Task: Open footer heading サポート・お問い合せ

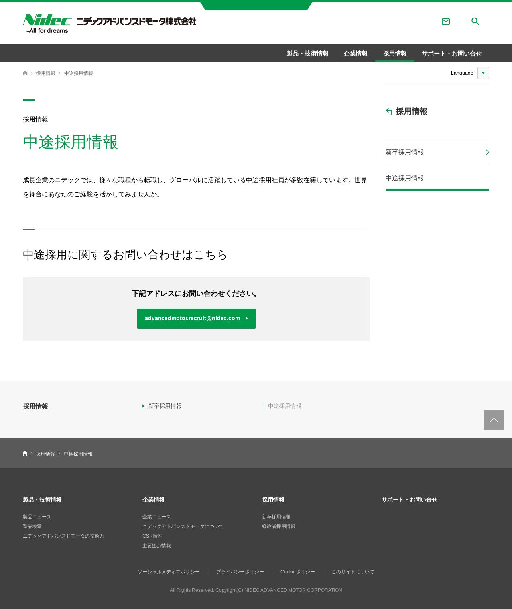Action: pyautogui.click(x=410, y=500)
